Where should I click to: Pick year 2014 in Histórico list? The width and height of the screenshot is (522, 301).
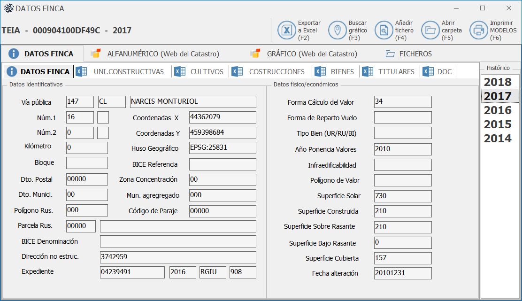point(498,139)
